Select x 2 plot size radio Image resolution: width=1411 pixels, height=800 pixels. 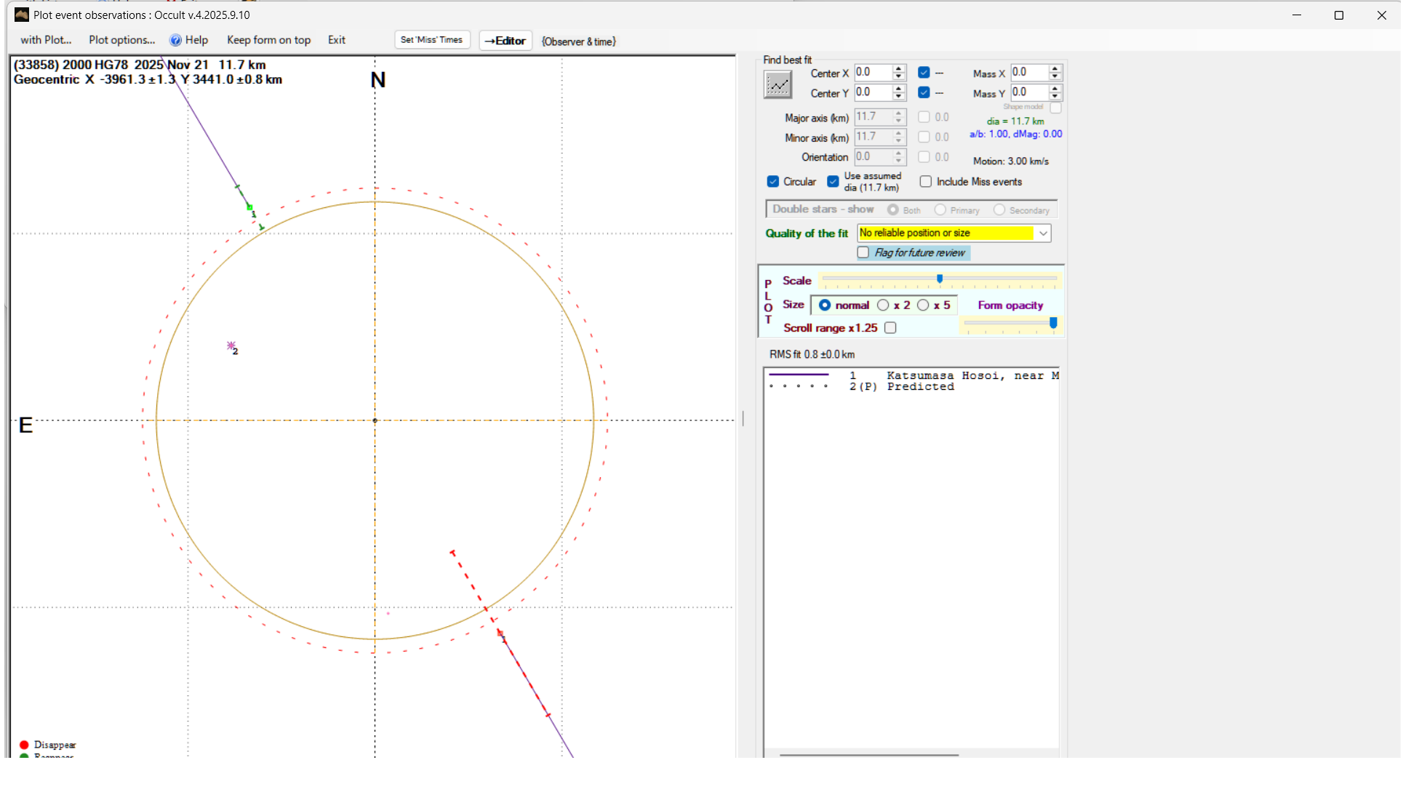883,305
